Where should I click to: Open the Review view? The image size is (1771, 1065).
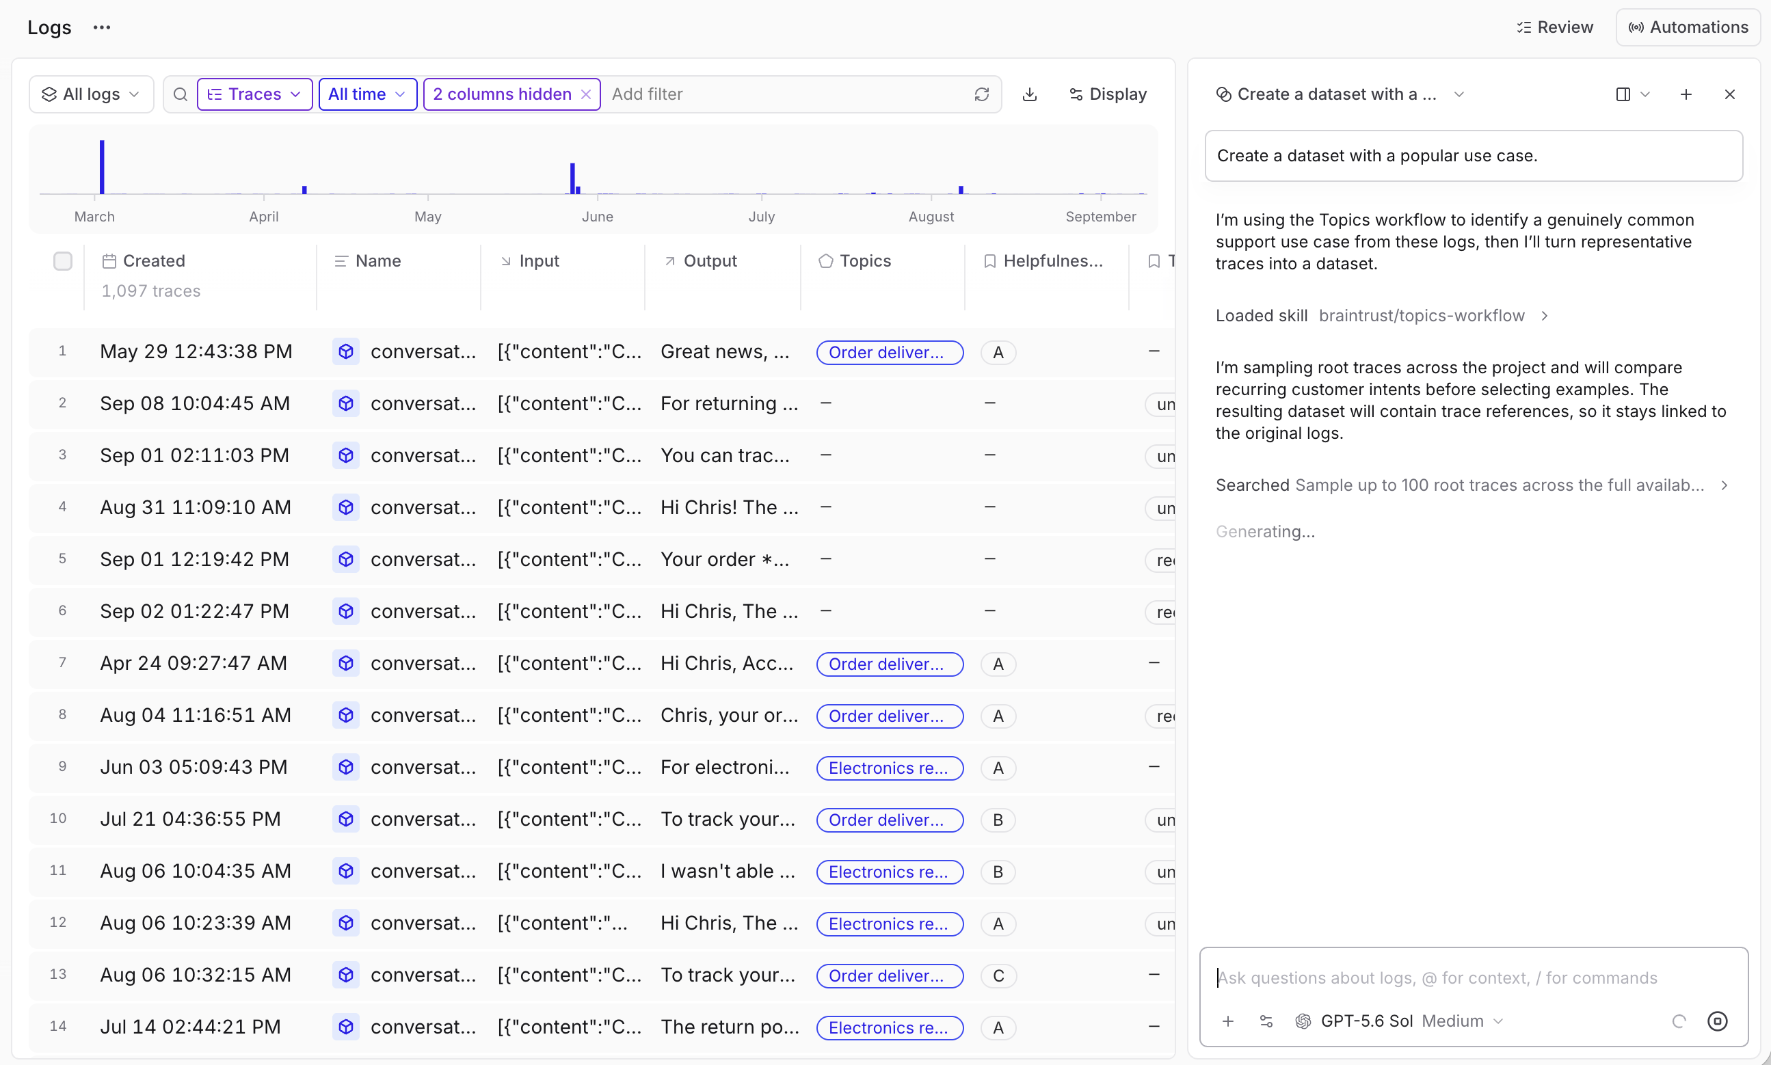tap(1554, 27)
